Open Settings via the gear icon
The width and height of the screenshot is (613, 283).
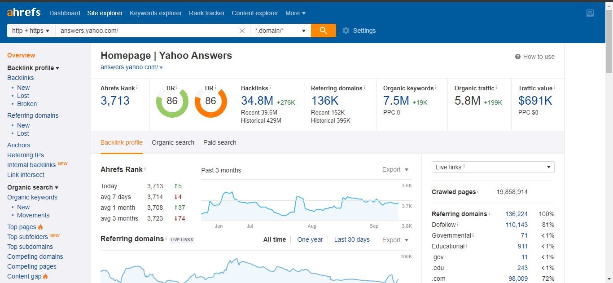pos(346,31)
